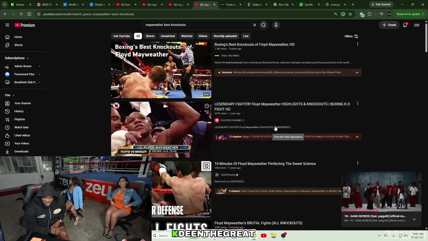
Task: Show hidden system tray icons
Action: coord(379,236)
